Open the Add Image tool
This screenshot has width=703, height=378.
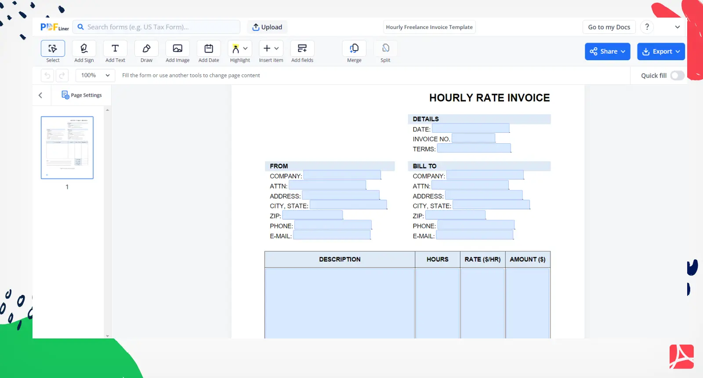(178, 48)
